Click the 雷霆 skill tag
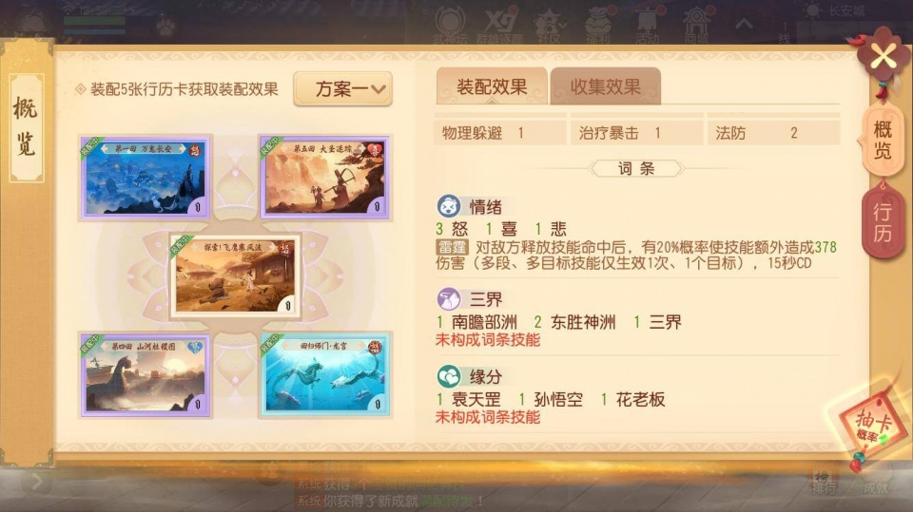This screenshot has width=913, height=512. pyautogui.click(x=453, y=247)
